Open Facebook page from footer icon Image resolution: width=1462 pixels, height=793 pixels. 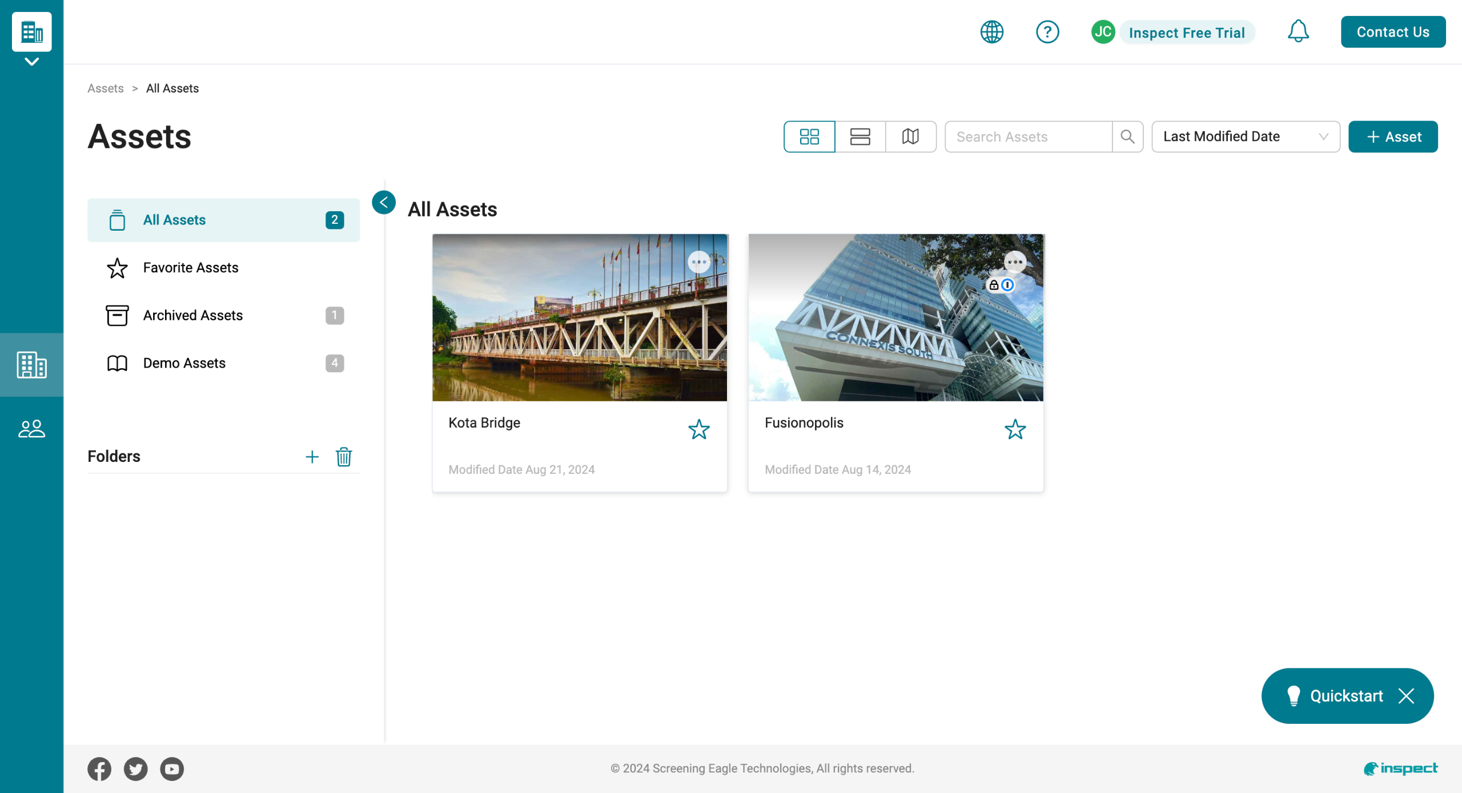point(99,768)
